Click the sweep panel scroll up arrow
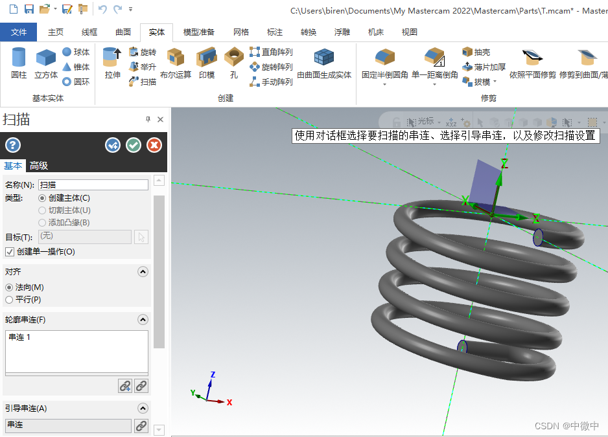Screen dimensions: 608x437 159,181
